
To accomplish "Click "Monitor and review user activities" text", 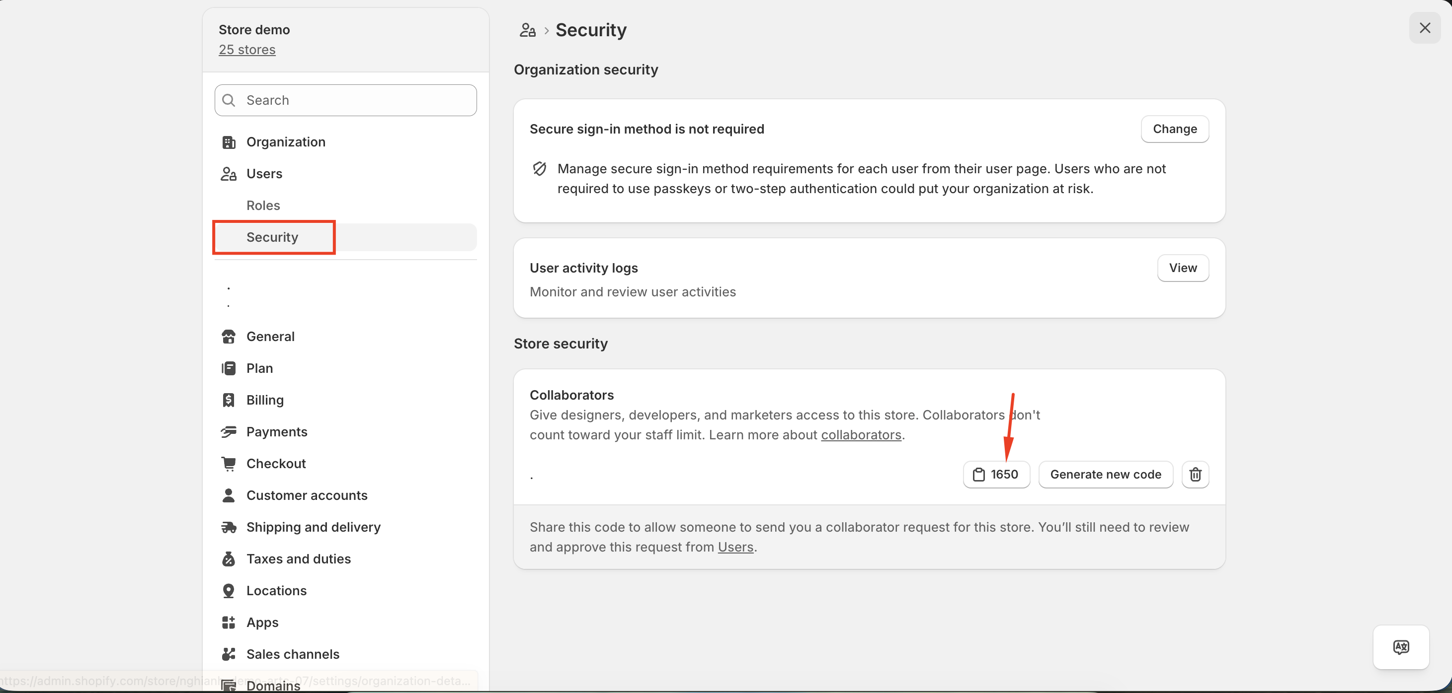I will [633, 292].
